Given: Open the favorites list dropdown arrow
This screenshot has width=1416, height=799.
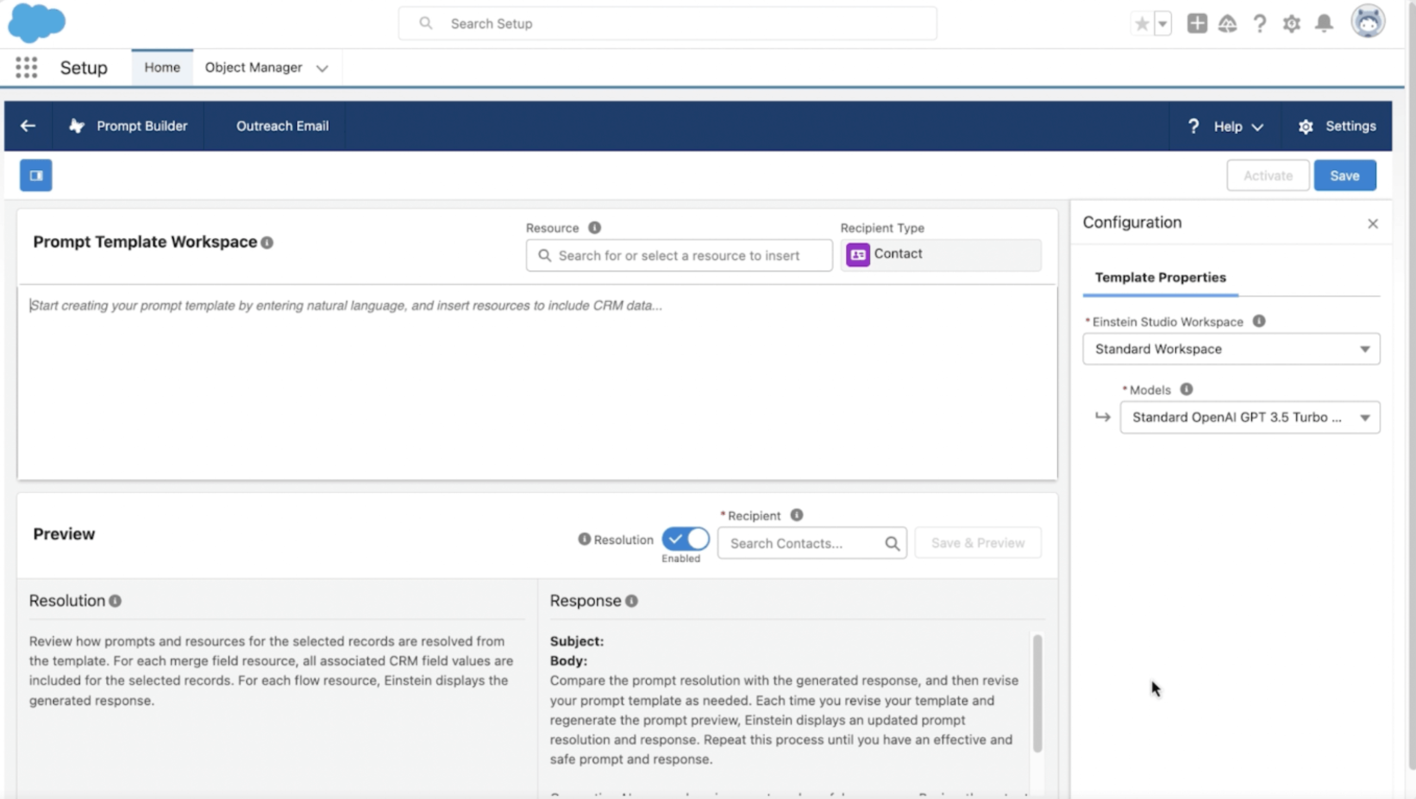Looking at the screenshot, I should pyautogui.click(x=1163, y=24).
